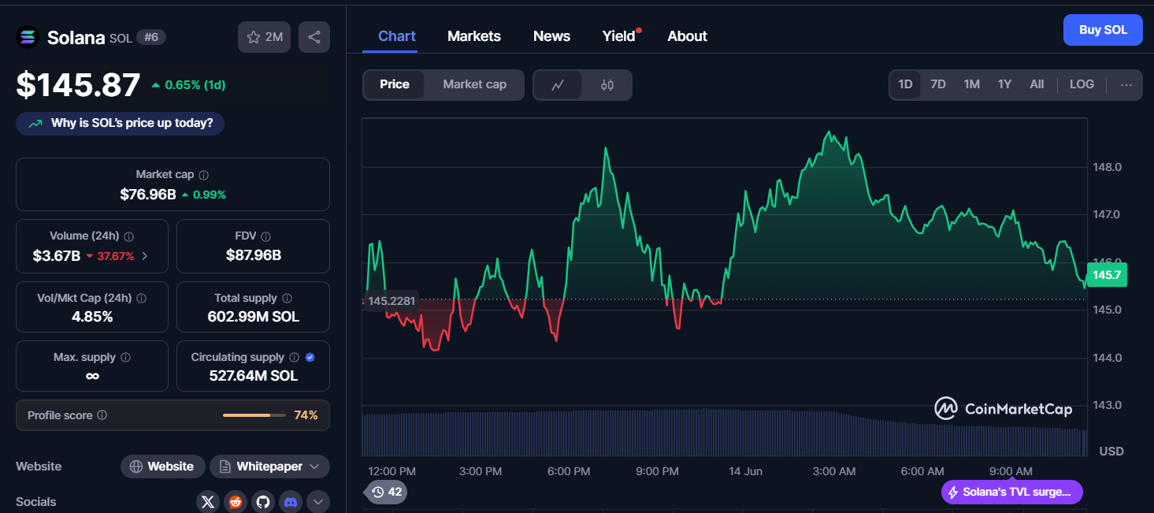This screenshot has height=513, width=1154.
Task: Click the $145.87 price text
Action: point(78,84)
